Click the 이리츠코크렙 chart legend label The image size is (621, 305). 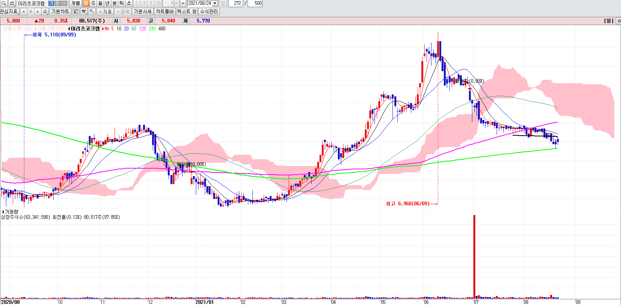tap(85, 28)
